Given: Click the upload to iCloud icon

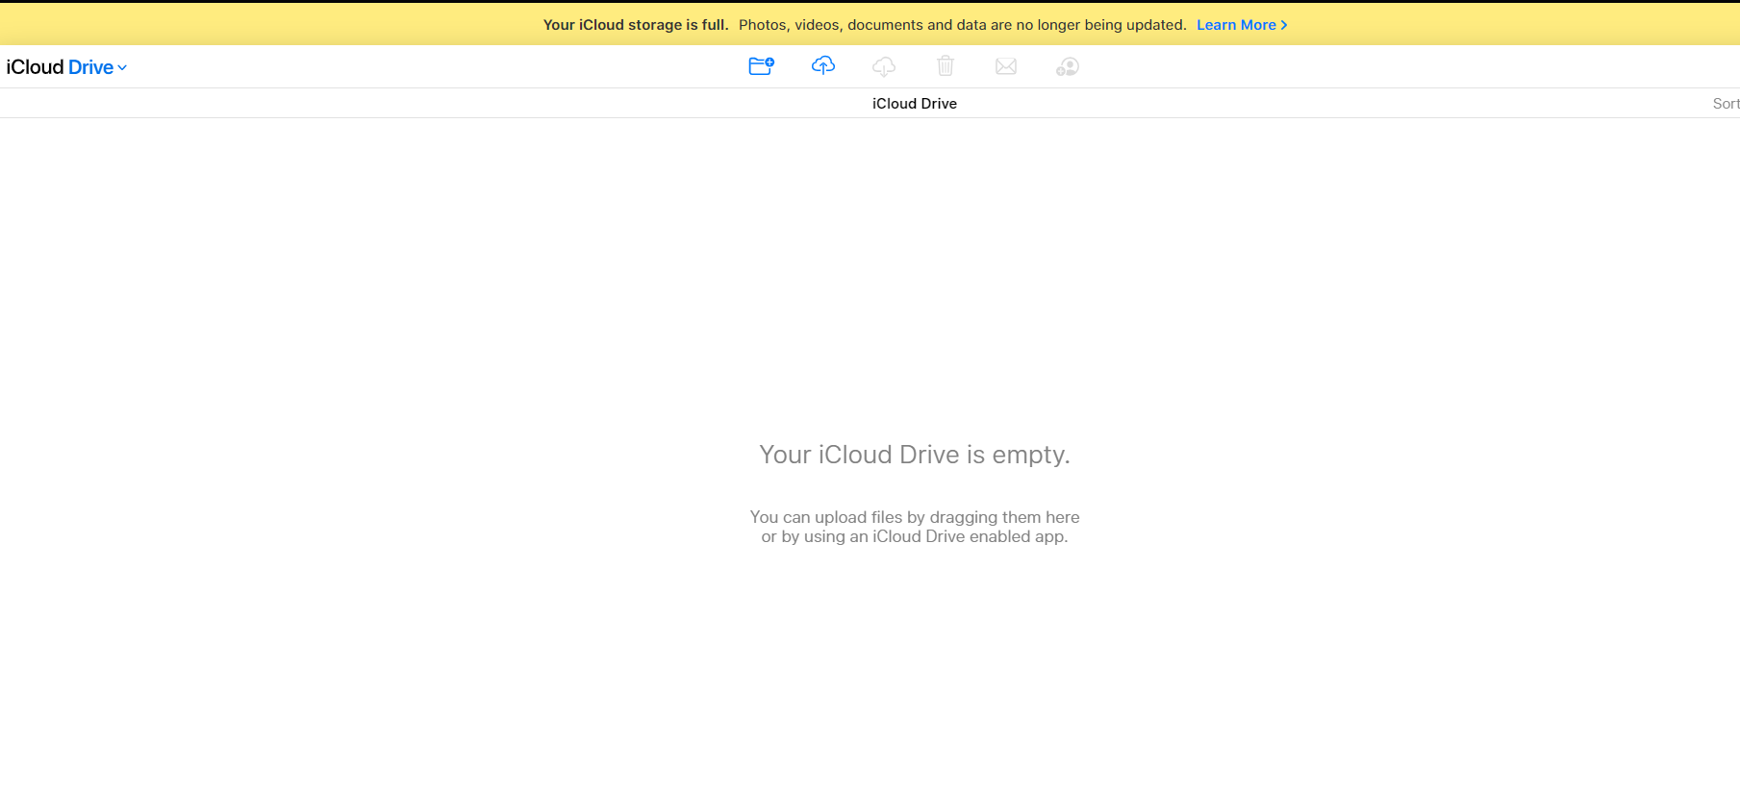Looking at the screenshot, I should tap(822, 65).
